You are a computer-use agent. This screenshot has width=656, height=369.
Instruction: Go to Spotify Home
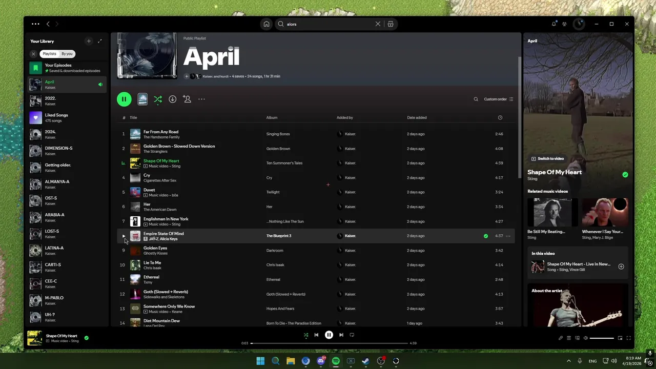(266, 24)
